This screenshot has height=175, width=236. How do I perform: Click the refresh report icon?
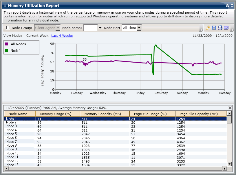pyautogui.click(x=208, y=28)
